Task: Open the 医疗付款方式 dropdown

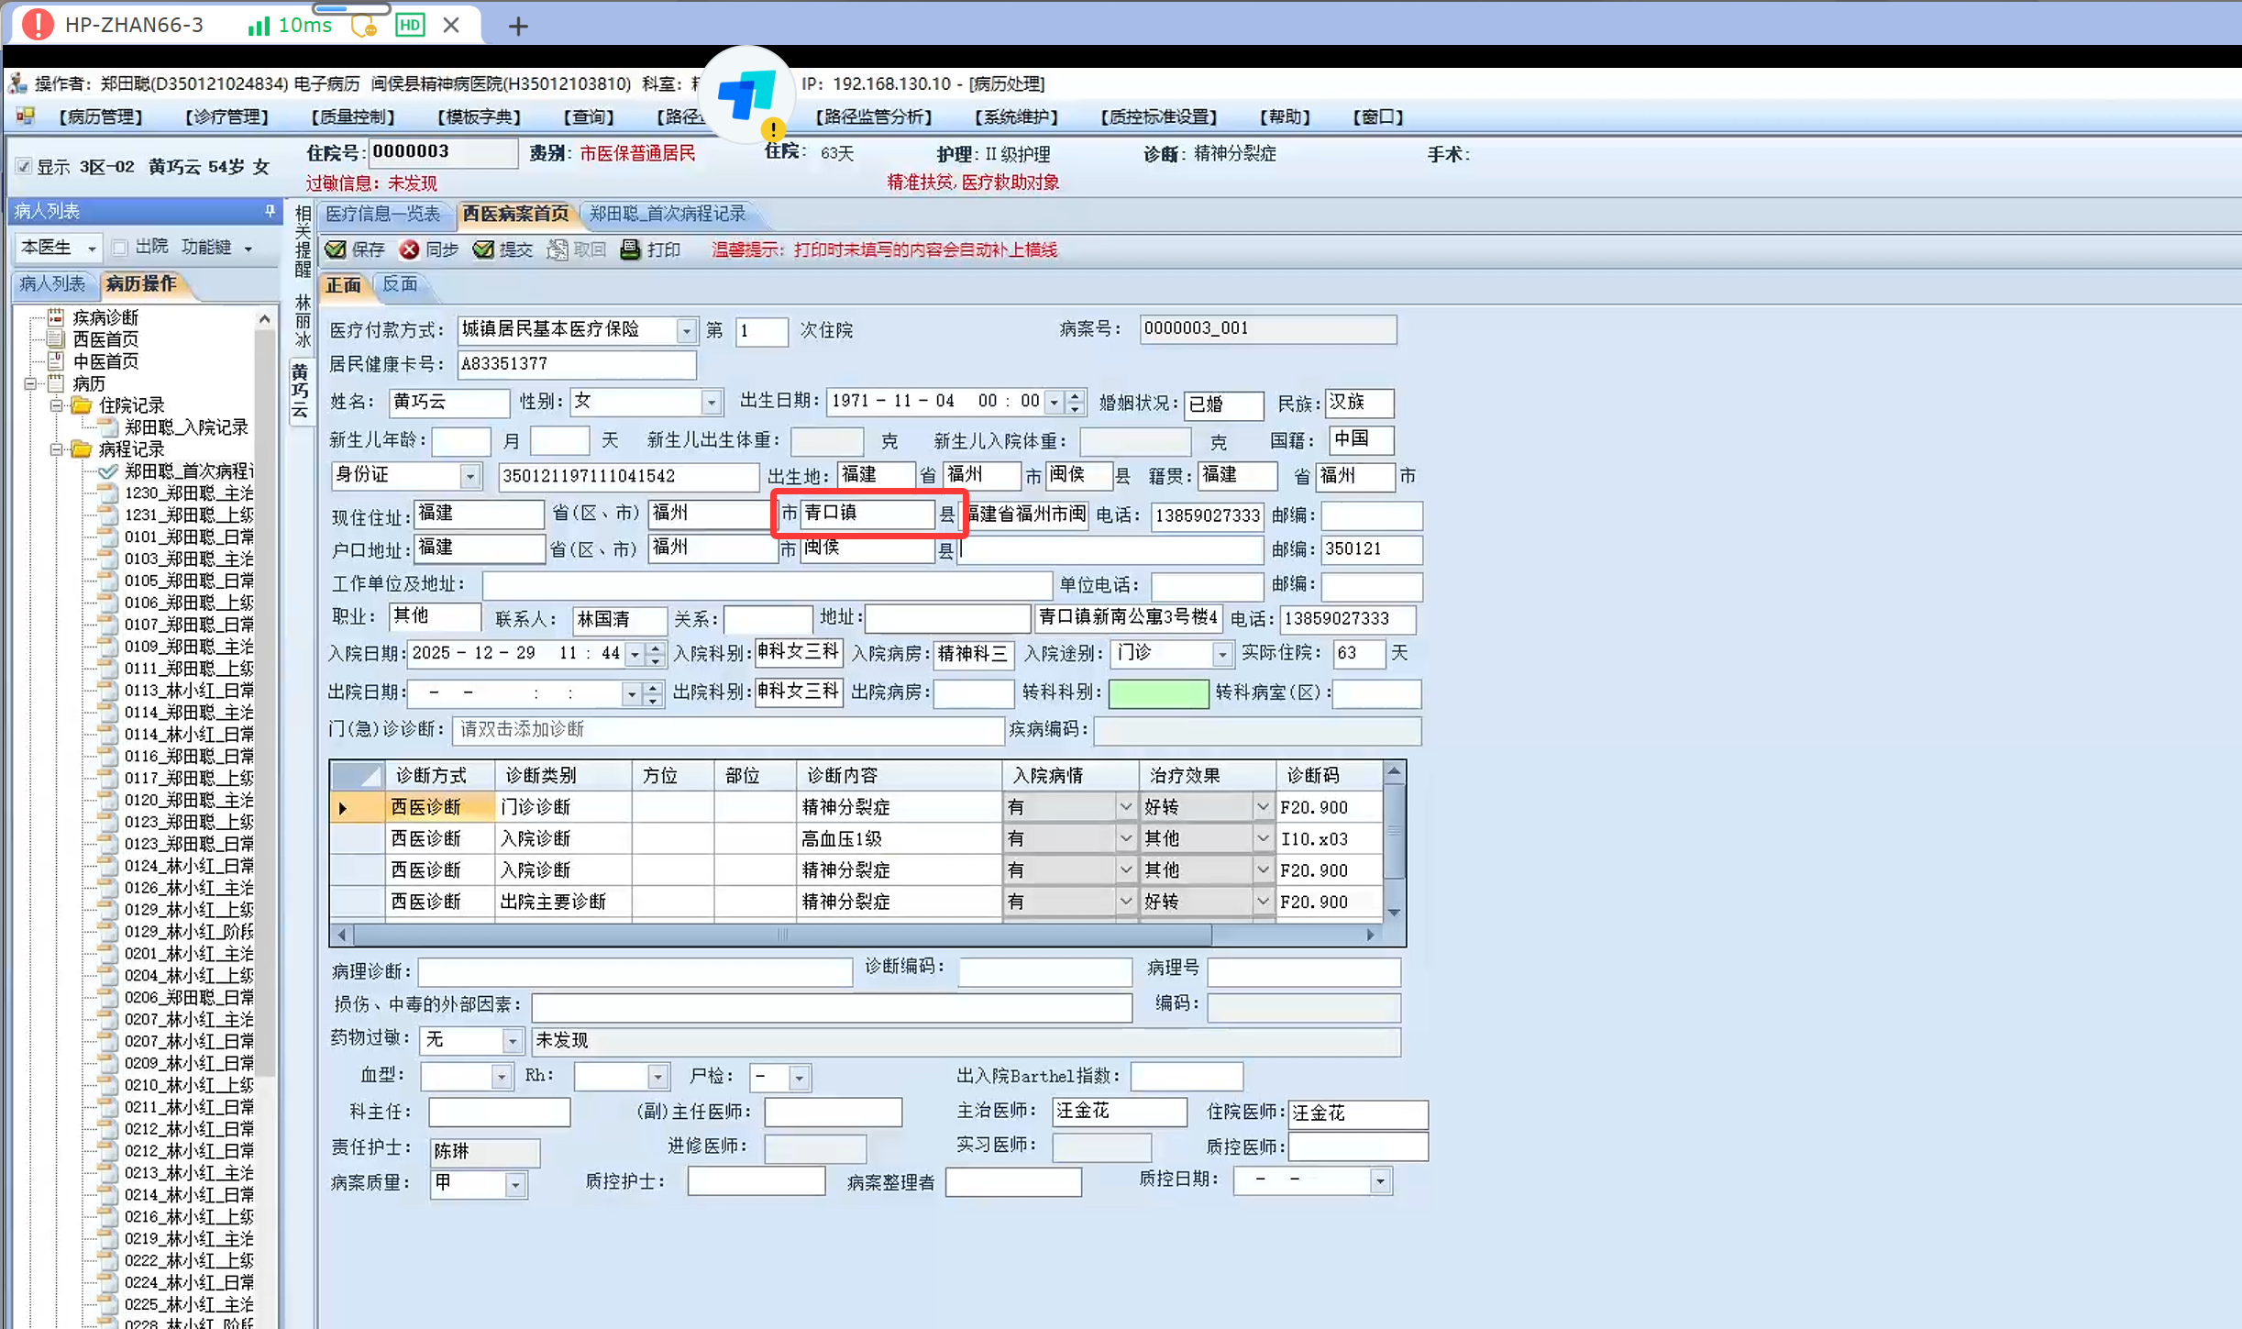Action: [686, 330]
